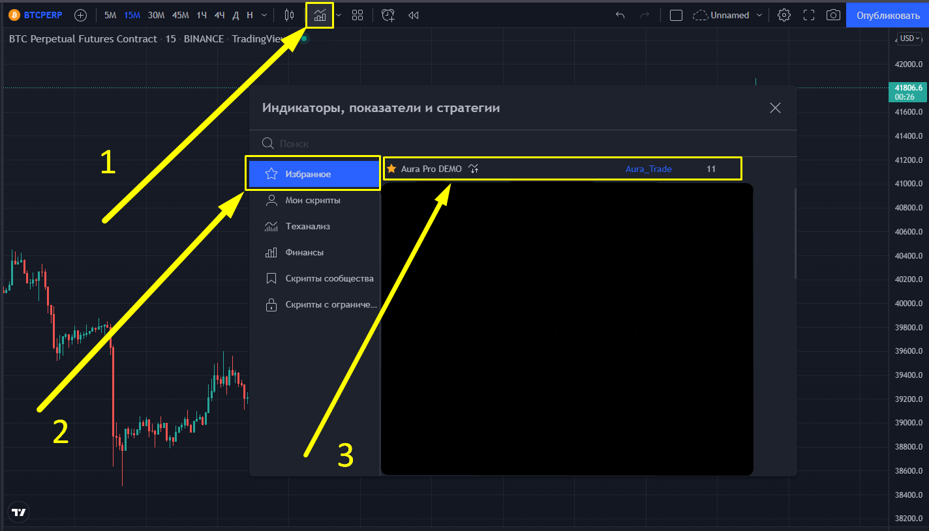Image resolution: width=929 pixels, height=531 pixels.
Task: Unfavorite Aura Pro DEMO via star
Action: pos(391,169)
